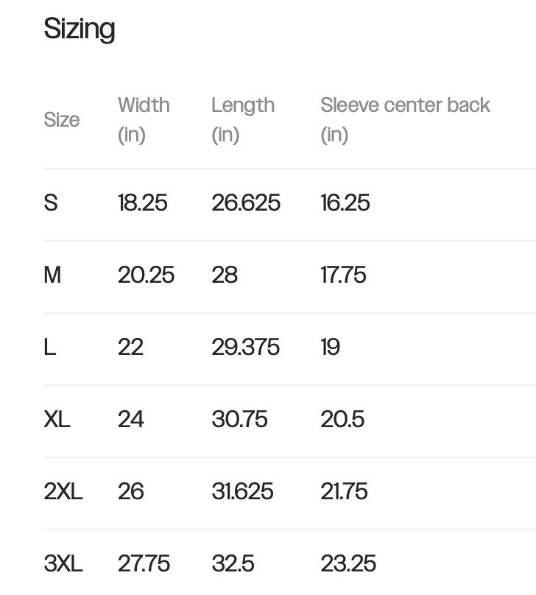Select the Size column header
Image resolution: width=536 pixels, height=595 pixels.
[x=62, y=120]
